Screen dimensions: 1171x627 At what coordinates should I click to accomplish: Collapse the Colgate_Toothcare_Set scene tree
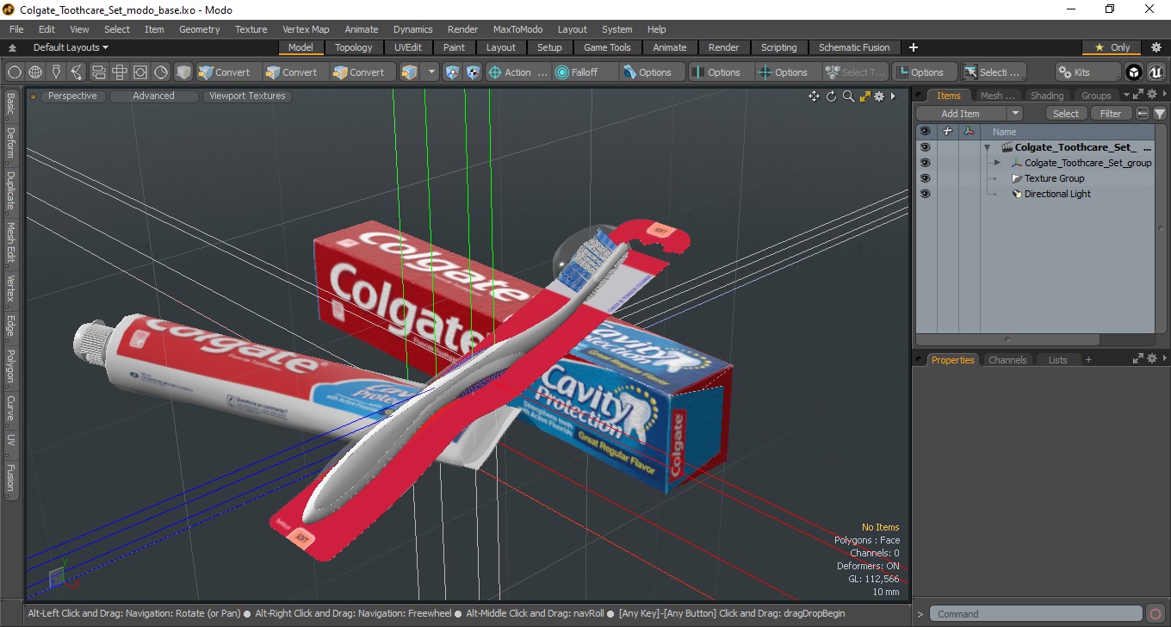pyautogui.click(x=988, y=147)
